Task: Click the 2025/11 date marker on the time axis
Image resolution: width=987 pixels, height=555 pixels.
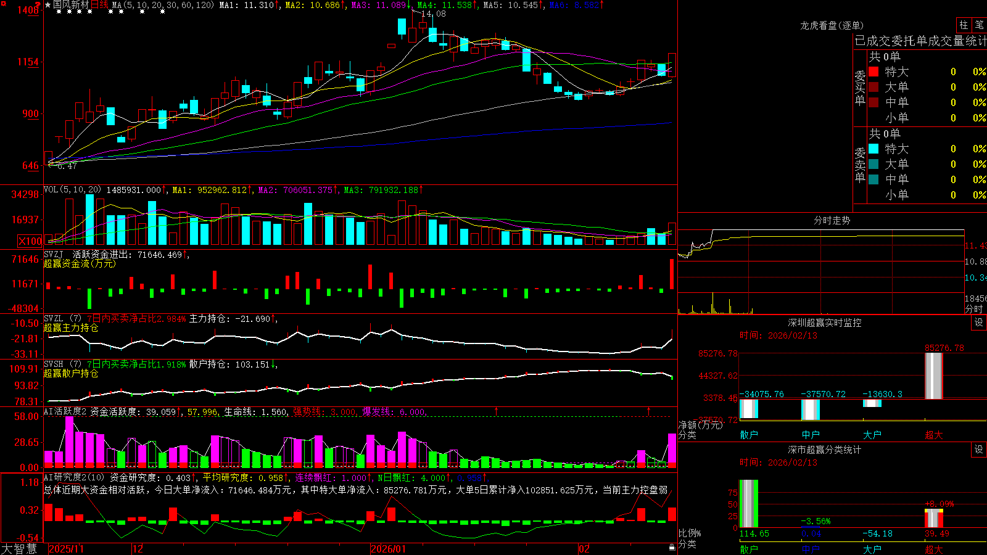Action: coord(66,549)
